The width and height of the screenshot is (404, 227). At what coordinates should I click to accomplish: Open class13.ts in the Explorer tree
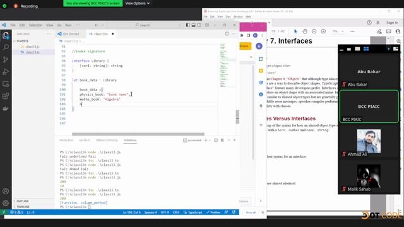click(32, 52)
